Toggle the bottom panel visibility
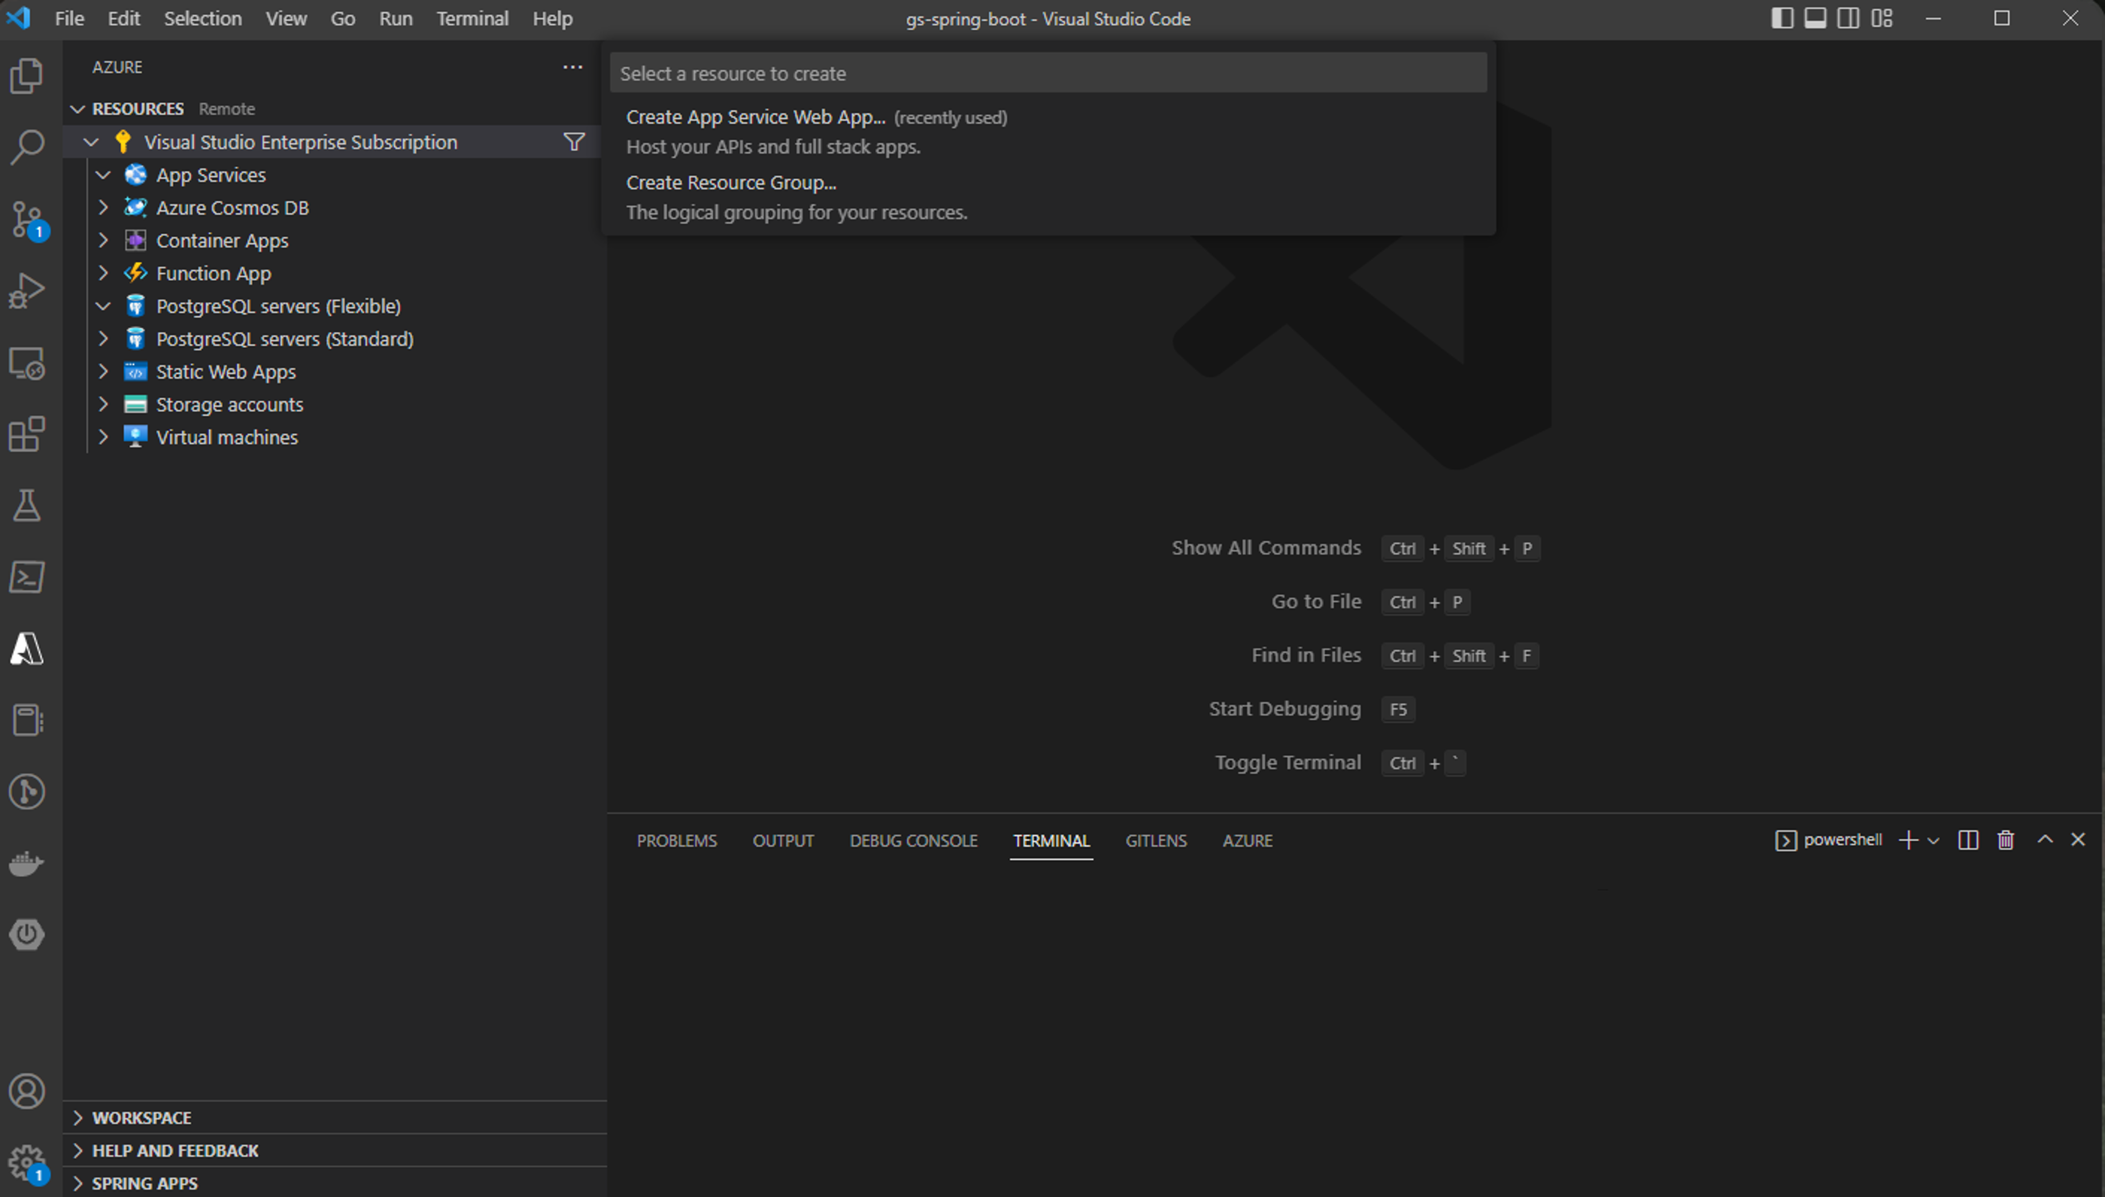2105x1197 pixels. tap(1815, 18)
